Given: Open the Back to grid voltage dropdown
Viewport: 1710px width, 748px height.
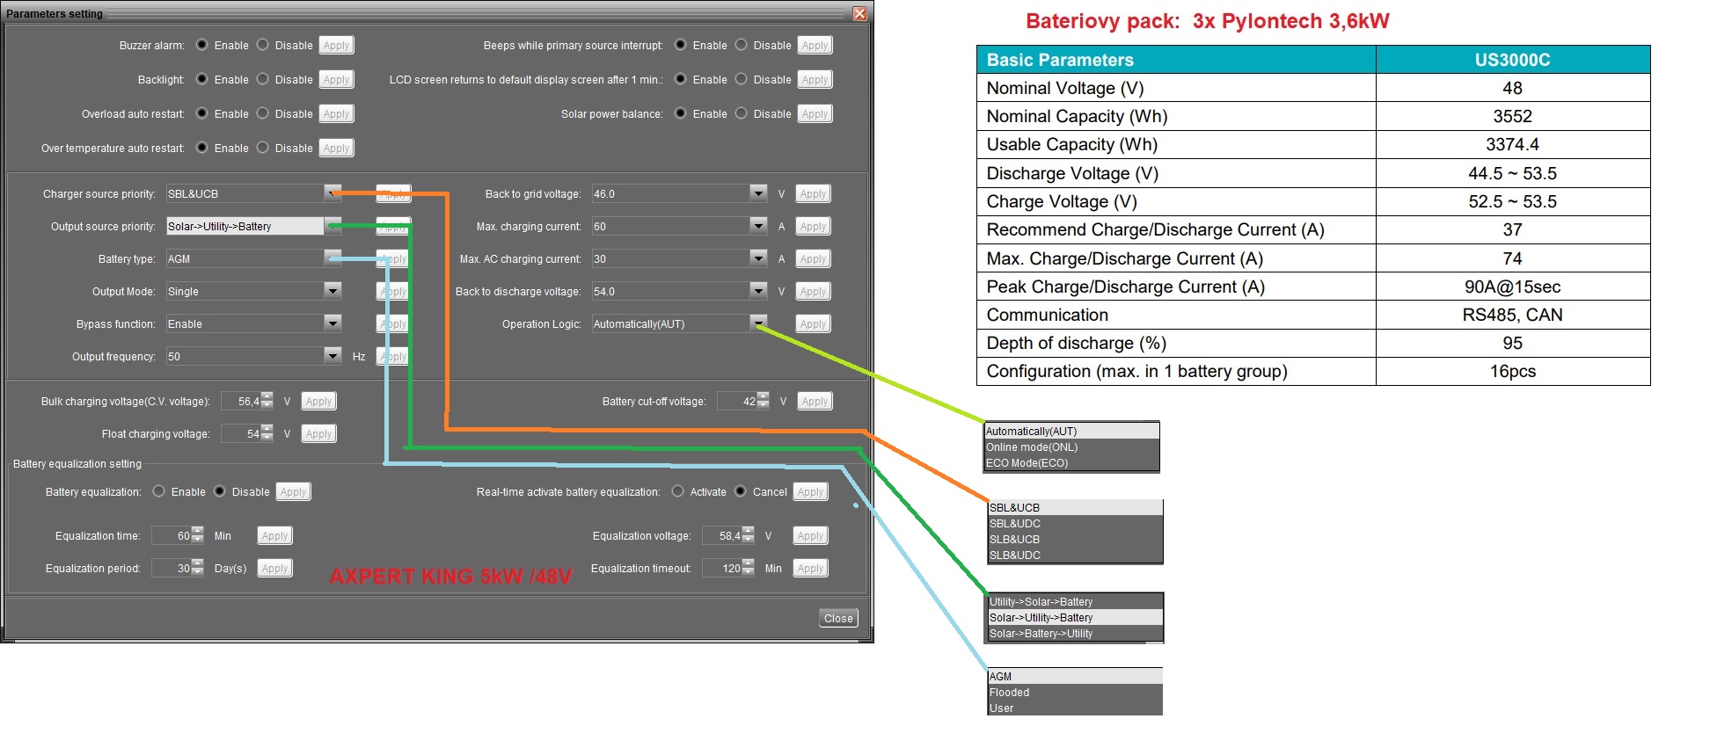Looking at the screenshot, I should pos(758,193).
